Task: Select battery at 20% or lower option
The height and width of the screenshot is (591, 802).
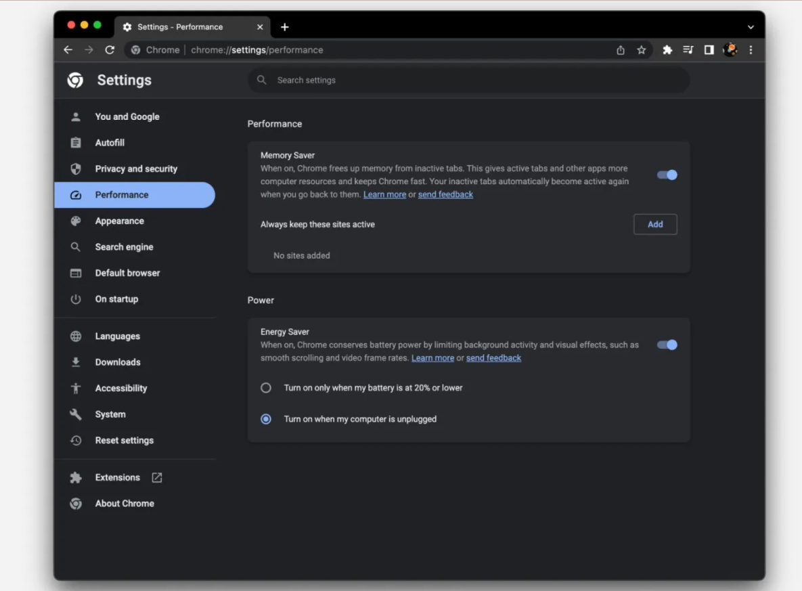Action: click(266, 388)
